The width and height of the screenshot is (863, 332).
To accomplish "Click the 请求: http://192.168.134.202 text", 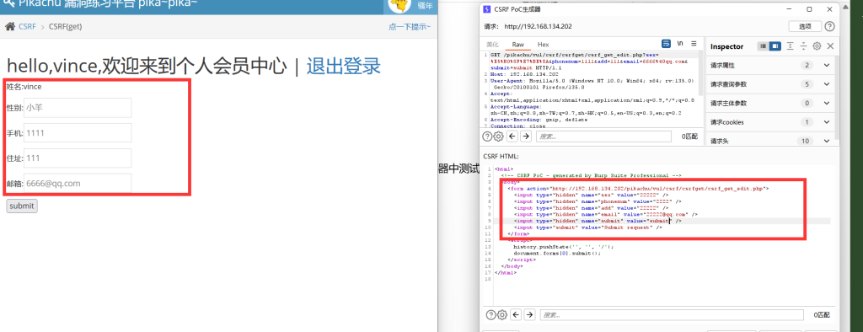I will tap(528, 26).
